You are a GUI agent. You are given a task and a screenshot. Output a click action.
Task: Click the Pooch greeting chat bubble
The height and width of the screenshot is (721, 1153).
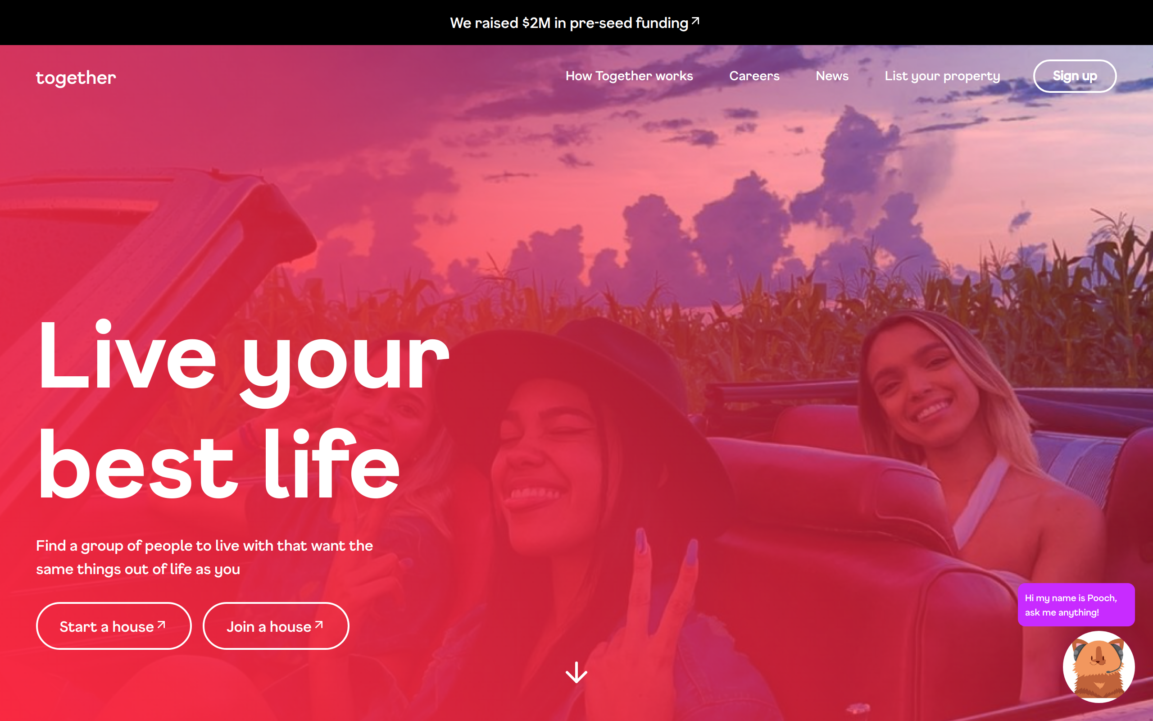click(1076, 605)
